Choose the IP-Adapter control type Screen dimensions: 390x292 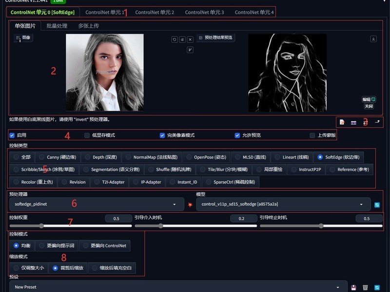point(148,182)
